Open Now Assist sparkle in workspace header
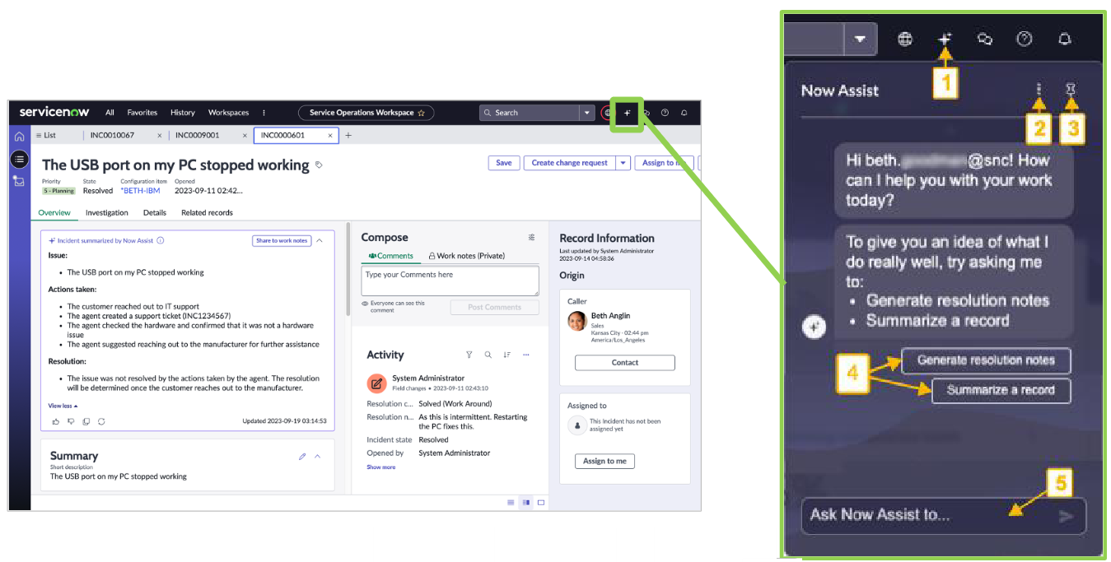Screen dimensions: 1111x562 627,113
